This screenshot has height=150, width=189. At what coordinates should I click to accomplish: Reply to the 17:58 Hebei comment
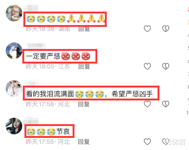click(84, 104)
